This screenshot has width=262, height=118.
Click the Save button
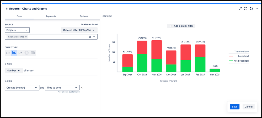pos(235,107)
